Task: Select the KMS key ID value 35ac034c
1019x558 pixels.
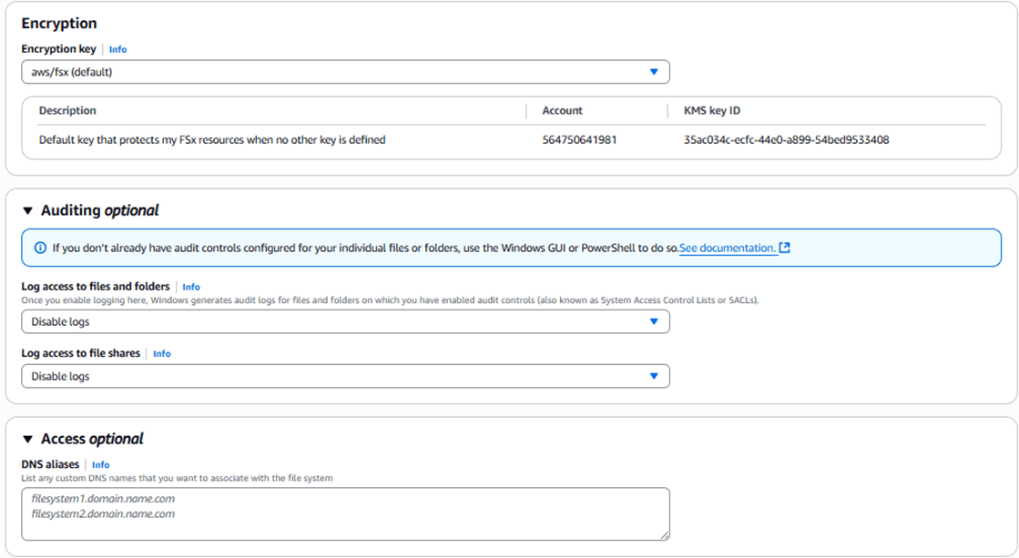Action: point(786,140)
